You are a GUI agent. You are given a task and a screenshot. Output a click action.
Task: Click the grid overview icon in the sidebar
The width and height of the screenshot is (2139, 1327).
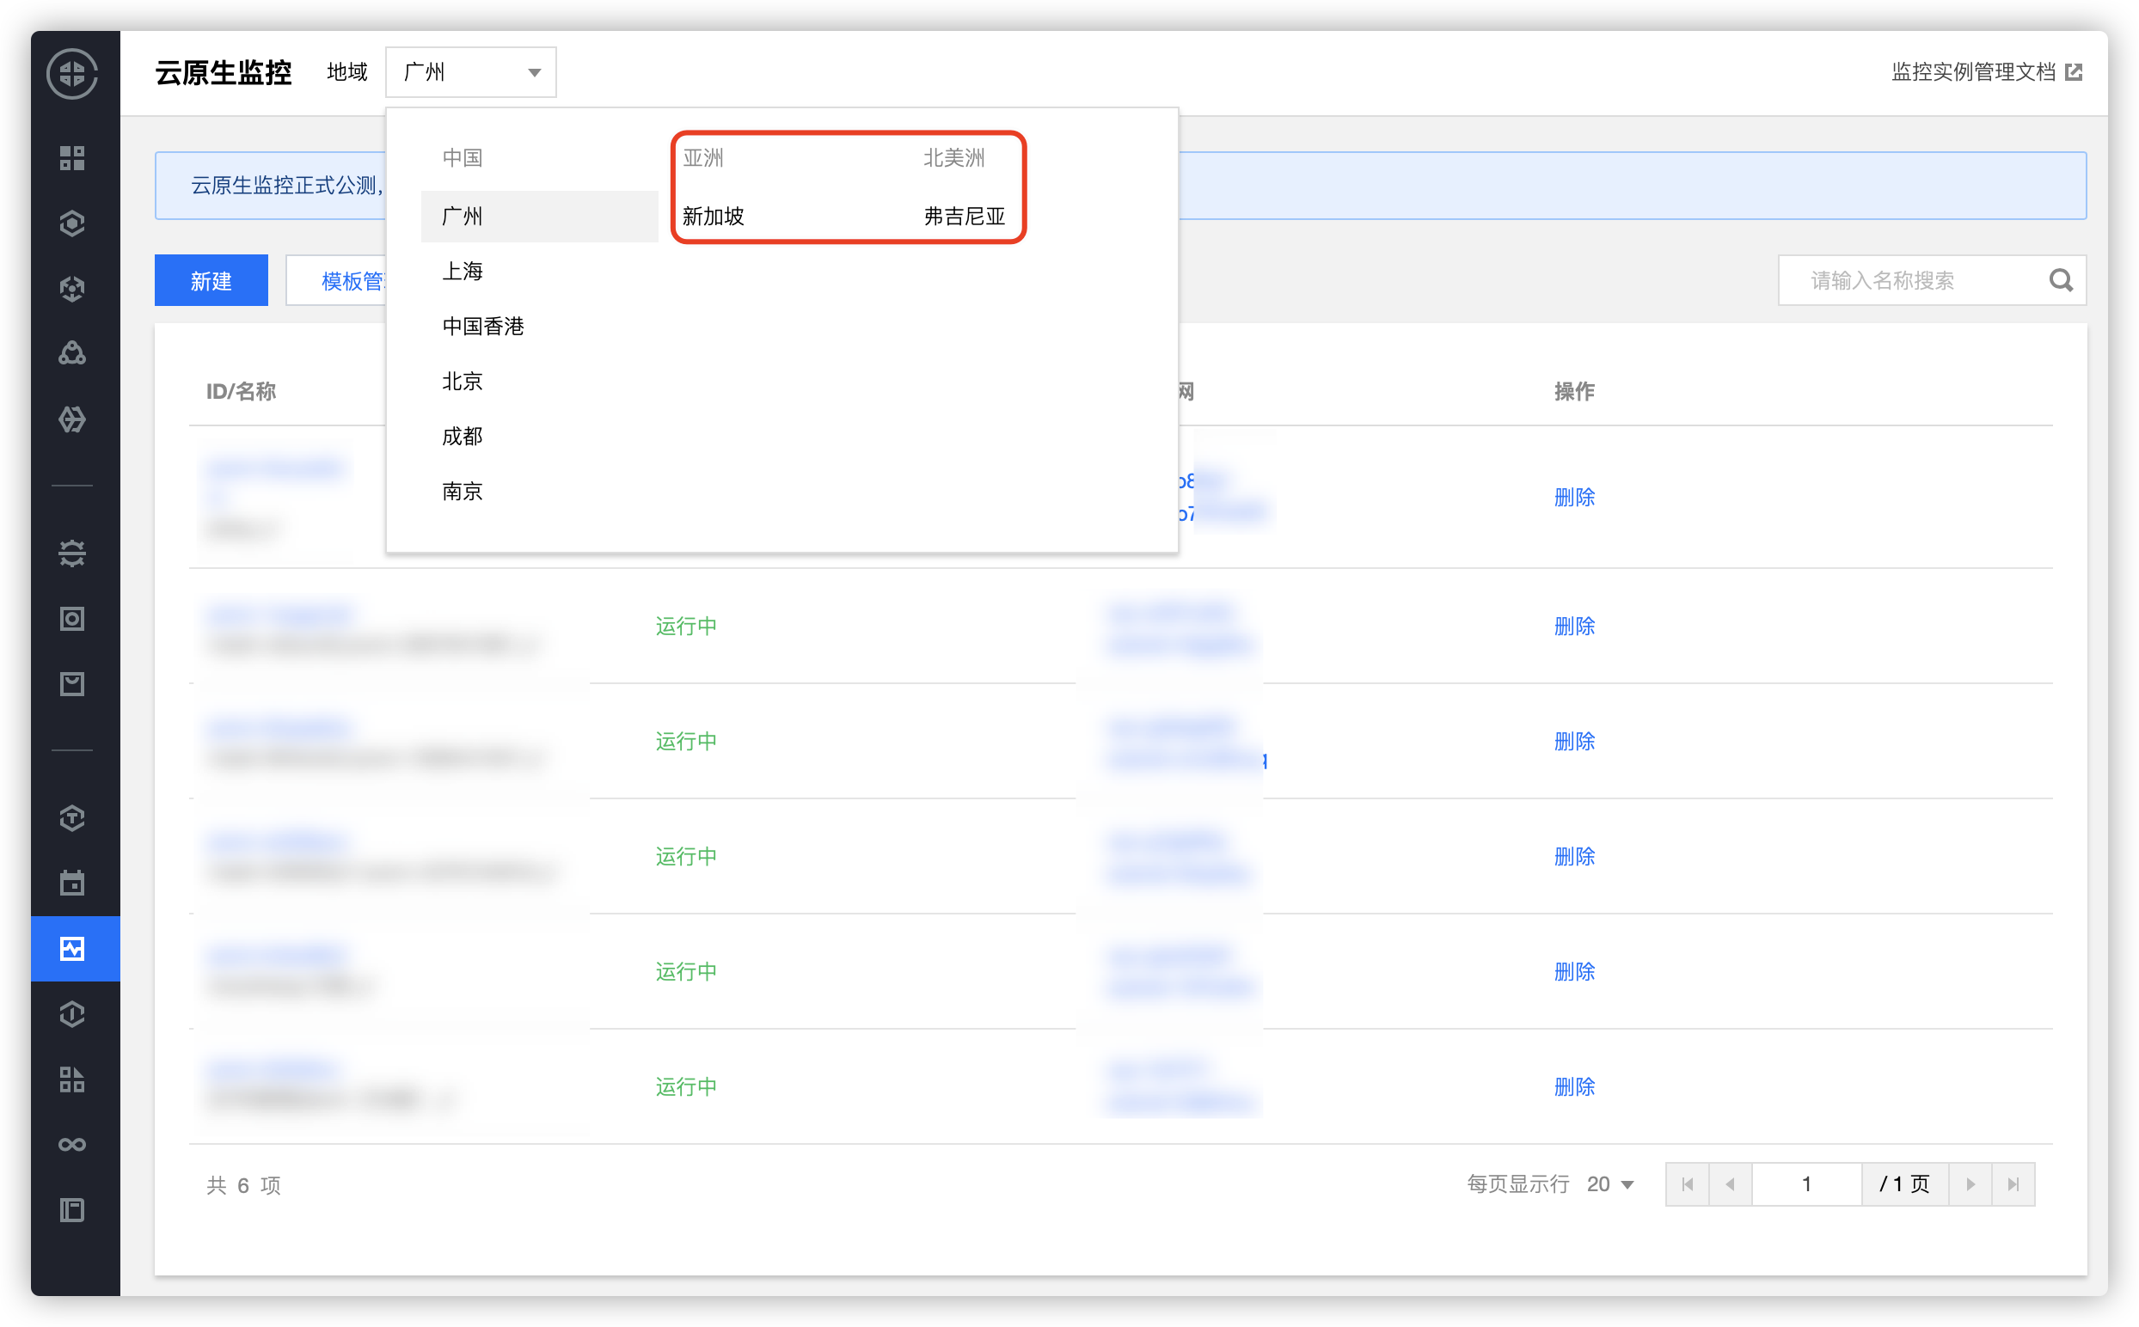coord(72,158)
